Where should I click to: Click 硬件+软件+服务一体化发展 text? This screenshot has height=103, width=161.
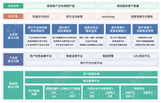(x=91, y=37)
